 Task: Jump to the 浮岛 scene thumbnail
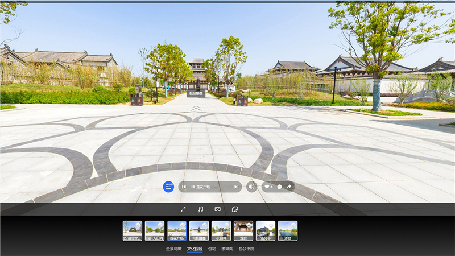(x=288, y=230)
